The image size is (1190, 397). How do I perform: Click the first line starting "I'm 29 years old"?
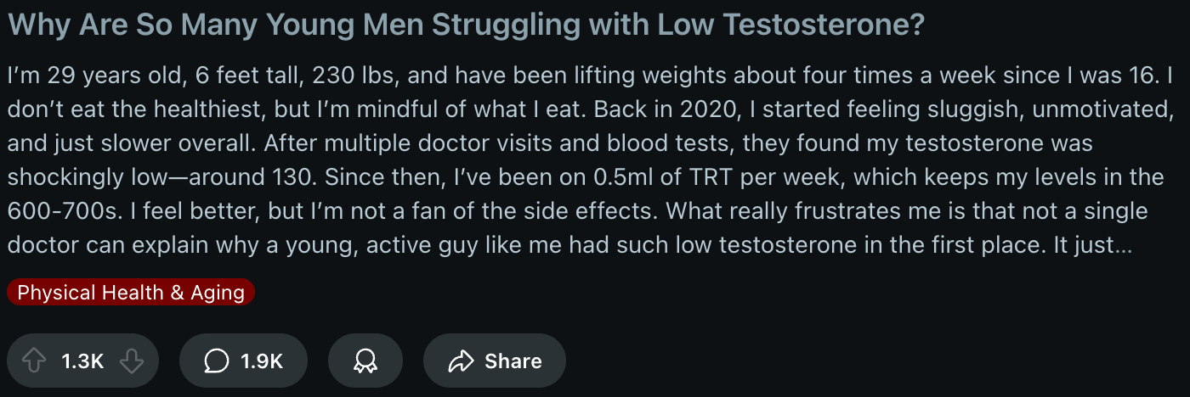(x=93, y=75)
